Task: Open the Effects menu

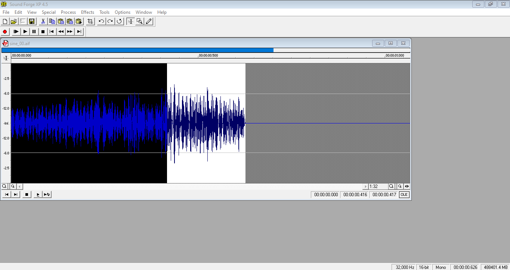Action: [88, 12]
